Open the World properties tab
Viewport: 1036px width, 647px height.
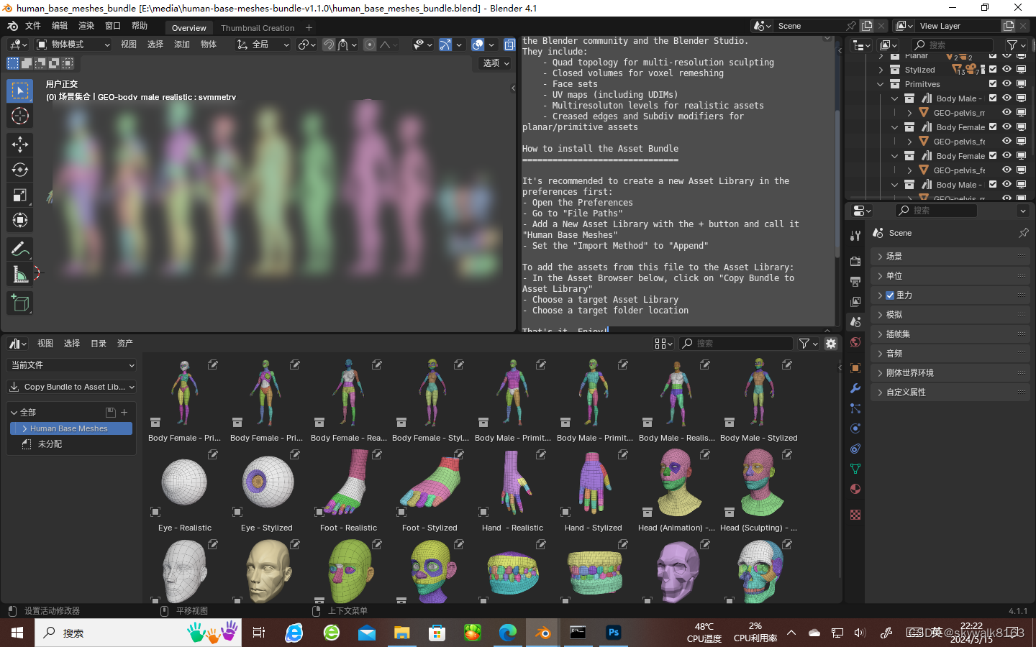click(x=855, y=342)
